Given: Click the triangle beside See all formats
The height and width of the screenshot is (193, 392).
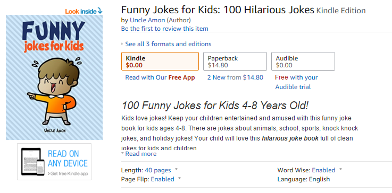Looking at the screenshot, I should click(x=122, y=44).
